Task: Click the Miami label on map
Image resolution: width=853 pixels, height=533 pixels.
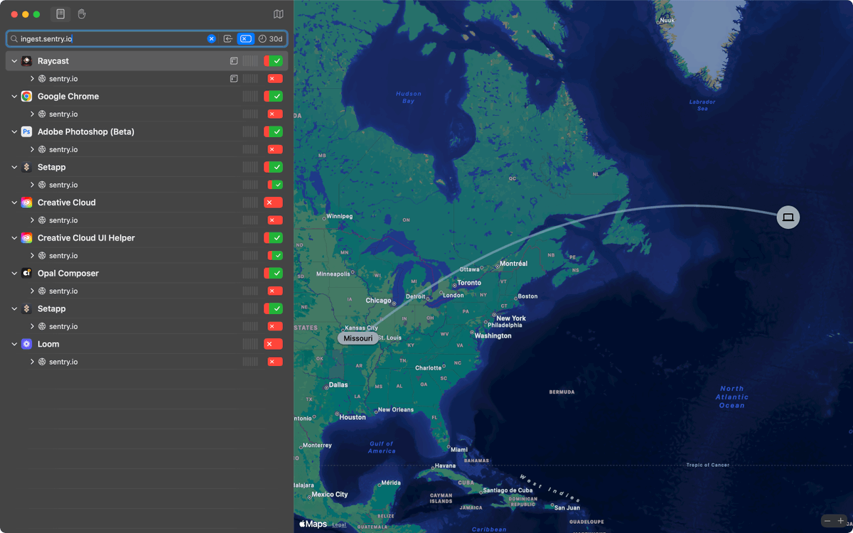Action: 459,449
